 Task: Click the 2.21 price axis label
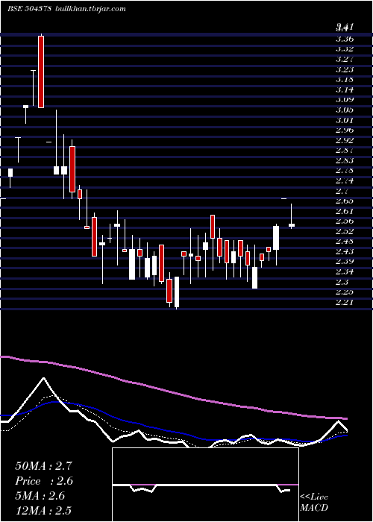(x=345, y=302)
